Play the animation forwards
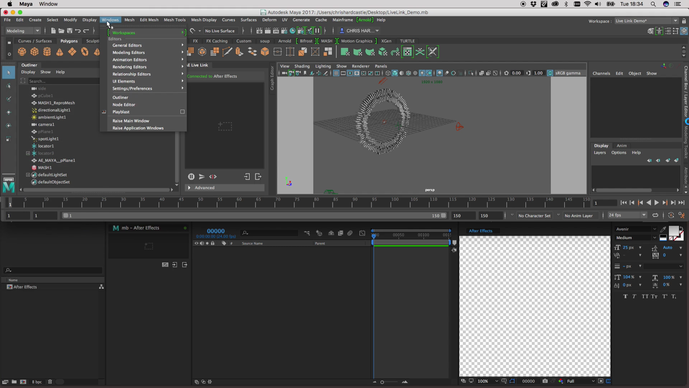 (656, 203)
